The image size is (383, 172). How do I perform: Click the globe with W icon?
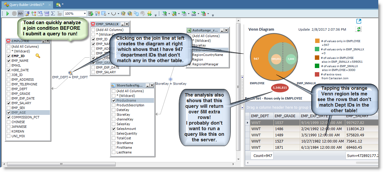click(x=123, y=14)
